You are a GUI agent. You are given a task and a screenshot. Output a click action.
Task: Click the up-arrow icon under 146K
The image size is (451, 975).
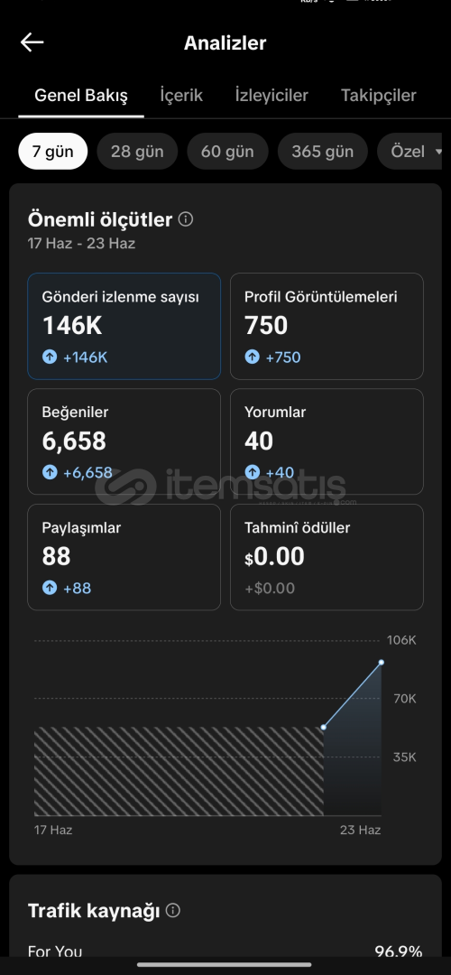pyautogui.click(x=50, y=357)
